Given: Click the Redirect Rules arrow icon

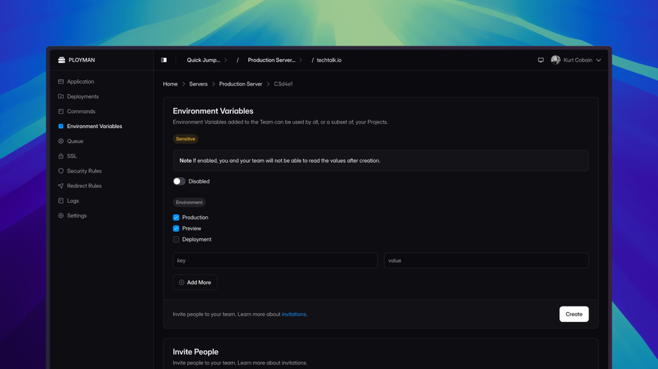Looking at the screenshot, I should [x=61, y=186].
